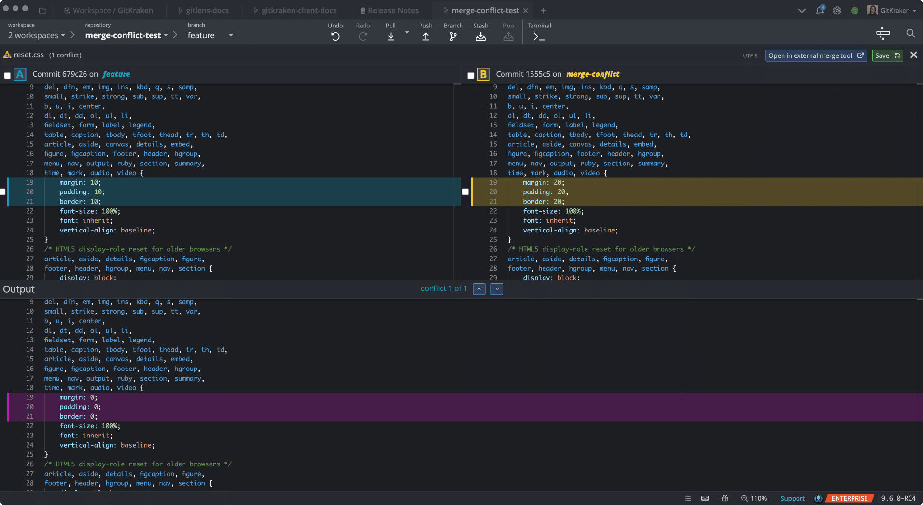Click the version 9.6.0-RC4 label
This screenshot has height=505, width=923.
point(898,498)
